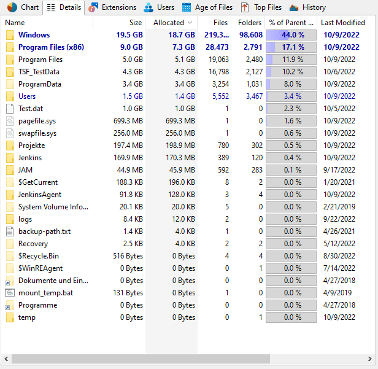Viewport: 378px width, 369px height.
Task: Show the Age of Files tab
Action: [207, 7]
